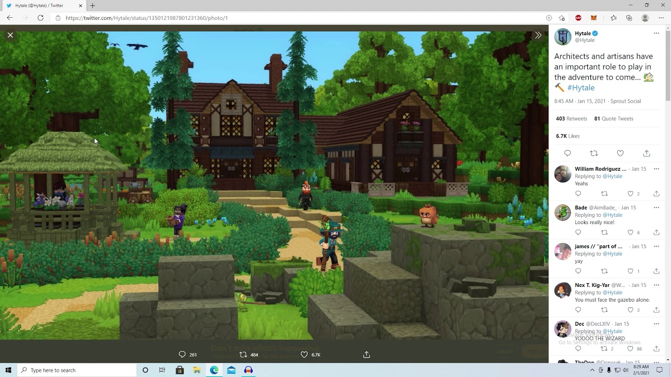Open File Explorer from the taskbar
The height and width of the screenshot is (377, 671).
click(197, 370)
